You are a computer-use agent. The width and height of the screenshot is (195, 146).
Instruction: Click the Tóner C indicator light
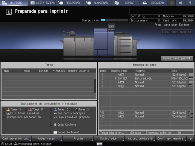(51, 109)
